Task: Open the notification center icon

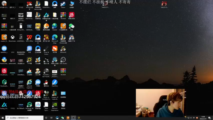Action: [210, 118]
